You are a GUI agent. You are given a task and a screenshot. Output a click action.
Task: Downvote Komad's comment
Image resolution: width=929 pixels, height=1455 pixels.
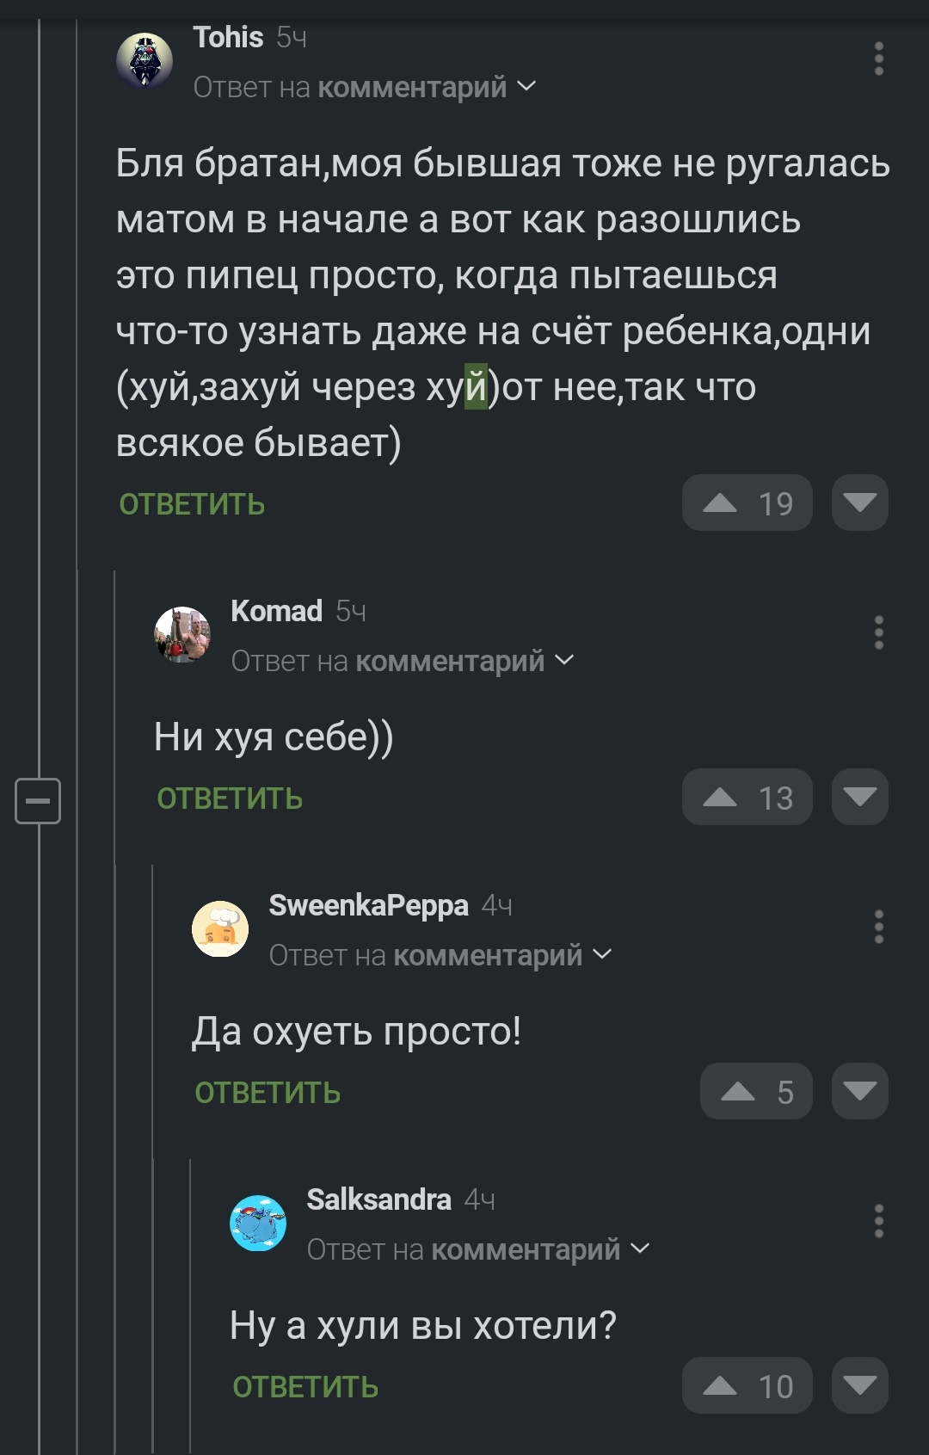point(859,798)
